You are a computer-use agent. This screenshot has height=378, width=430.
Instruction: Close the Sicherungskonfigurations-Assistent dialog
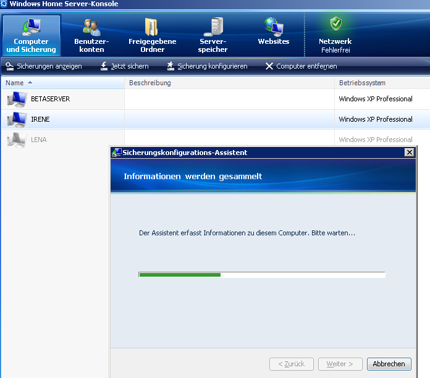(x=409, y=153)
